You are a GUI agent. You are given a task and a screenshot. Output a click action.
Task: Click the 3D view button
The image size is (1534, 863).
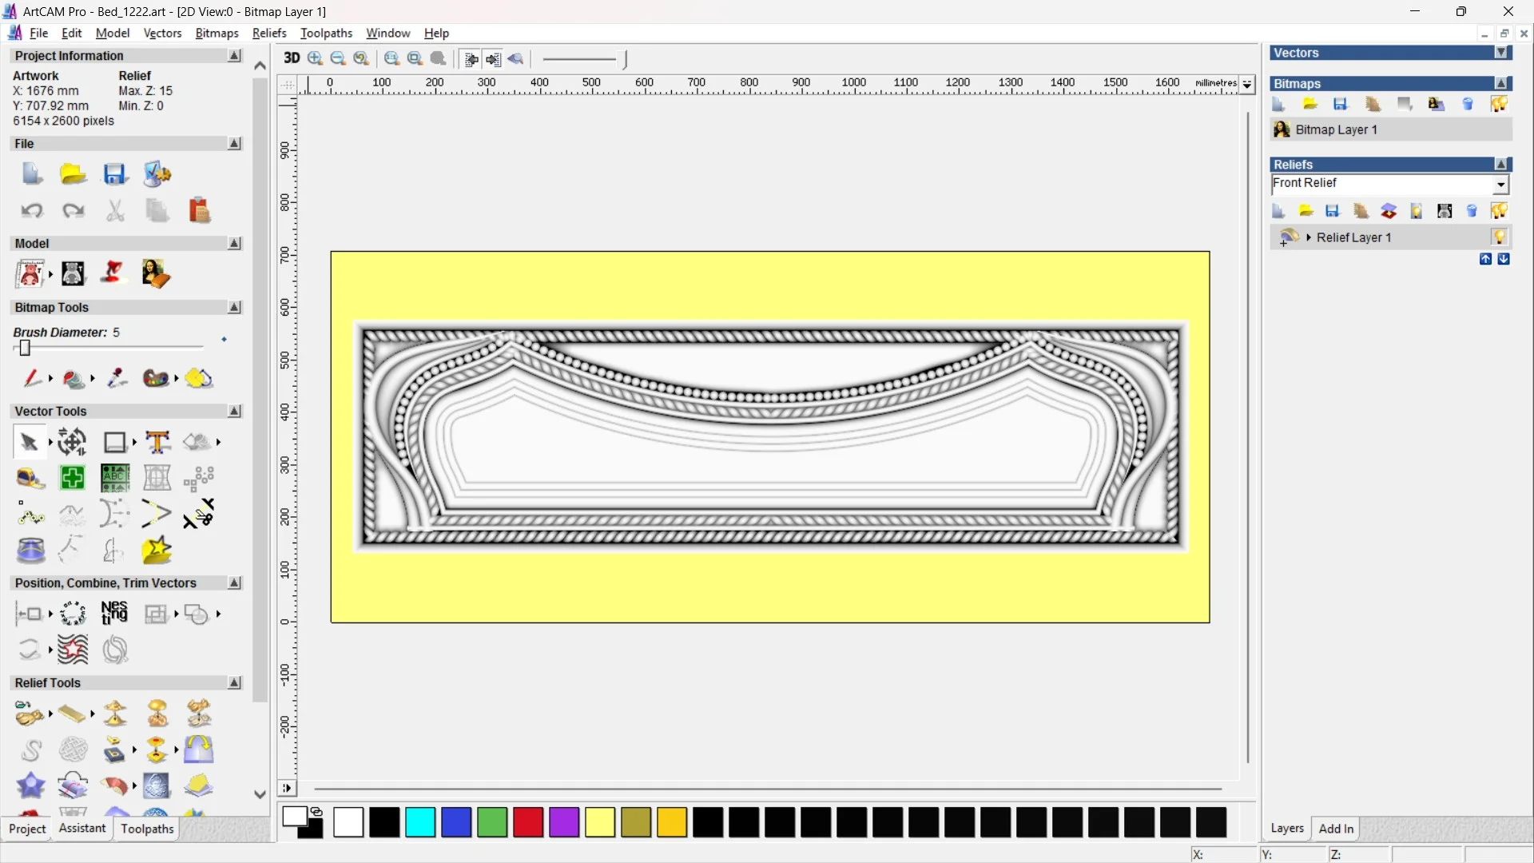click(x=292, y=58)
